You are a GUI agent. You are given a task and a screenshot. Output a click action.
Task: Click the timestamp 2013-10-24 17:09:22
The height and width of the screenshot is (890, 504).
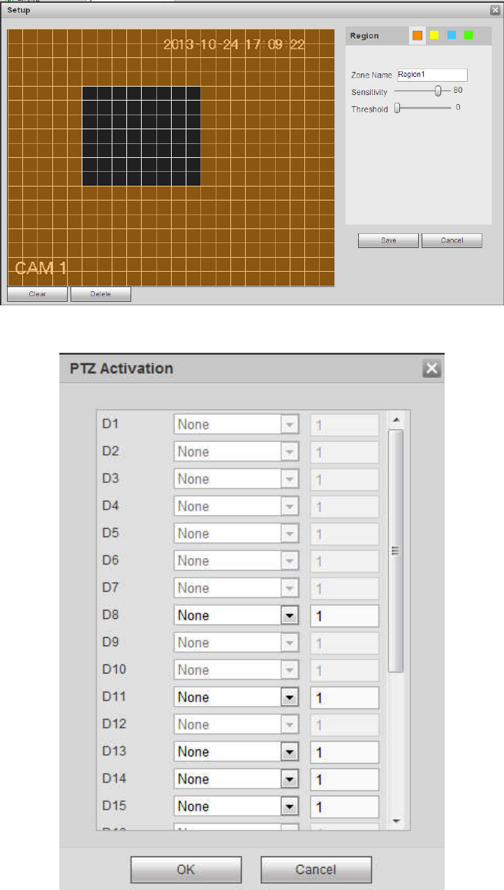tap(235, 45)
